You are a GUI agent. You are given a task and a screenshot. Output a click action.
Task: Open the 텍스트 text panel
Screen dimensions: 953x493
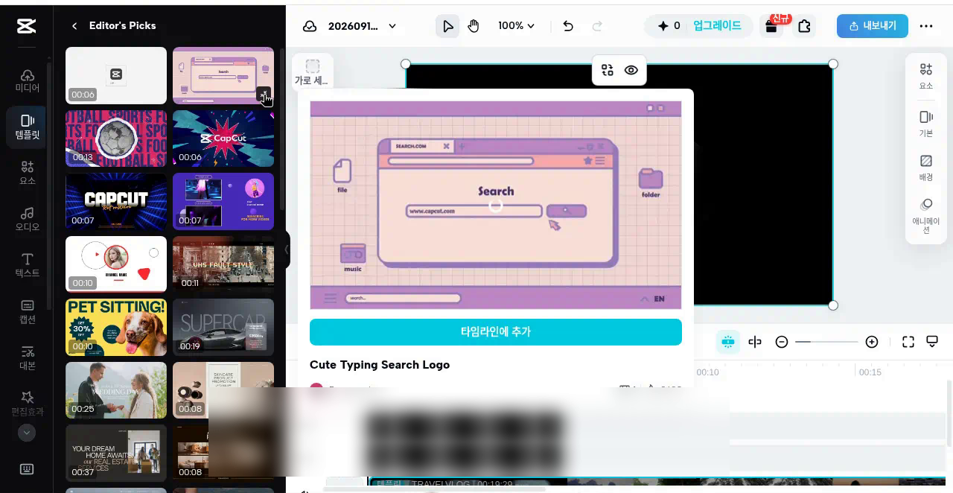pyautogui.click(x=27, y=265)
